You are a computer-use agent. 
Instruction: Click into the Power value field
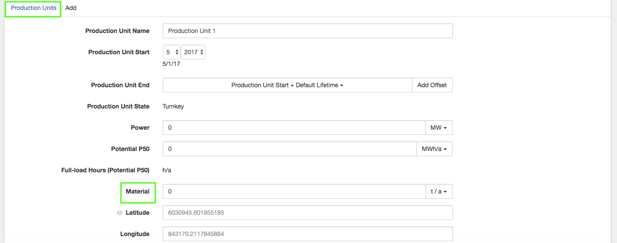point(294,128)
